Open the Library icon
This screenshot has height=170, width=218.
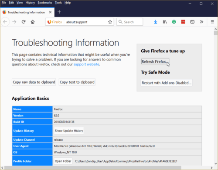(x=165, y=22)
